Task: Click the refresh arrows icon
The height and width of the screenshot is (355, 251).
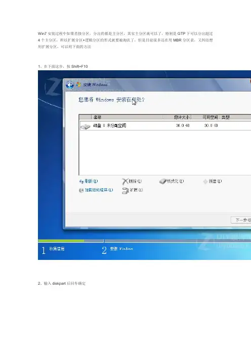Action: [x=81, y=182]
